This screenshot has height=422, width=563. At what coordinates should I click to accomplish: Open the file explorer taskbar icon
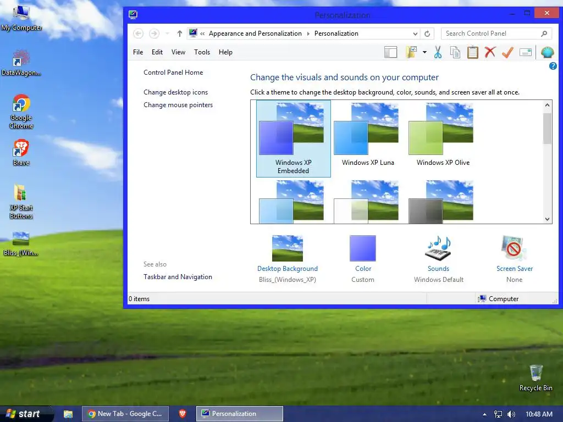(68, 414)
